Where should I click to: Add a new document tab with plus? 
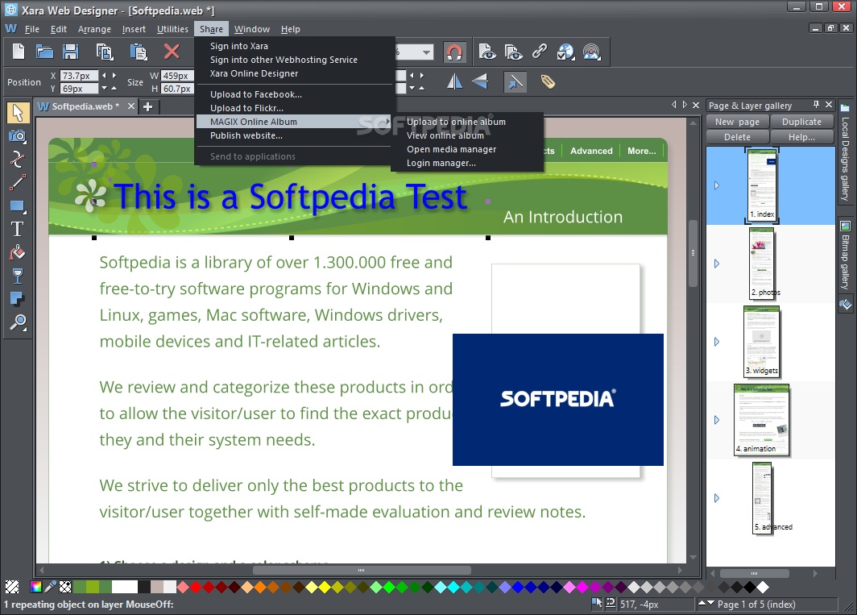147,106
